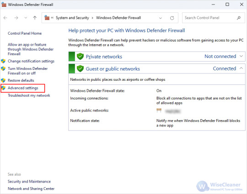Click green shield icon for Private networks
Screen dimensions: 247x194
(x=80, y=57)
